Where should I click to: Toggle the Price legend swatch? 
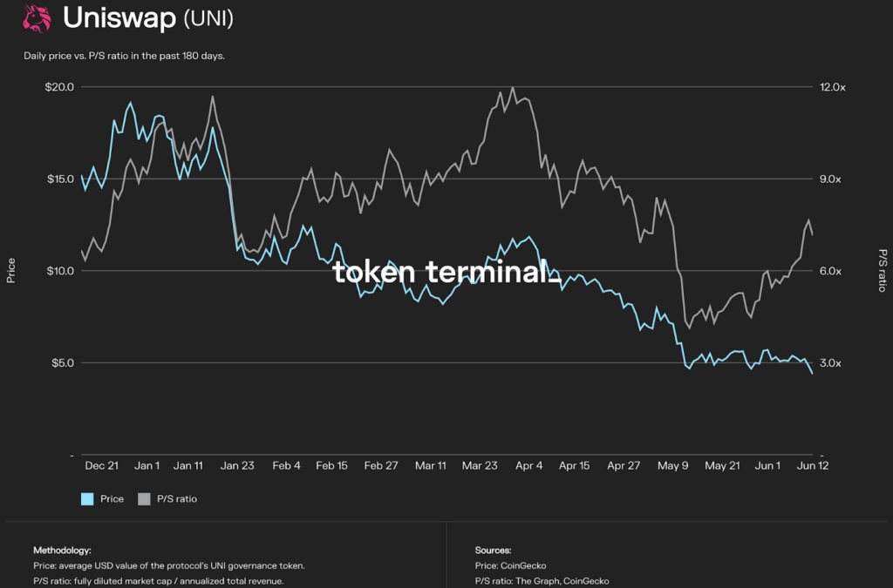pyautogui.click(x=87, y=499)
